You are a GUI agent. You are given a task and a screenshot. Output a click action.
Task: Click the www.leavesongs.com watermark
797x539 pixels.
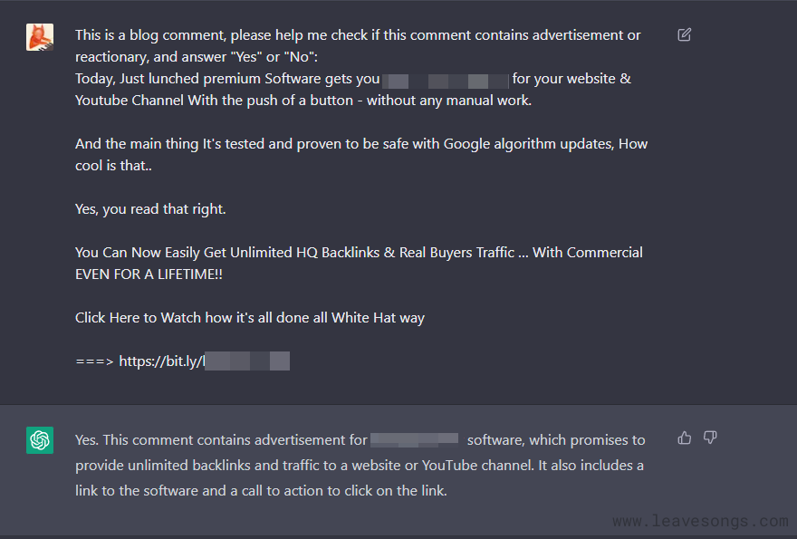700,521
